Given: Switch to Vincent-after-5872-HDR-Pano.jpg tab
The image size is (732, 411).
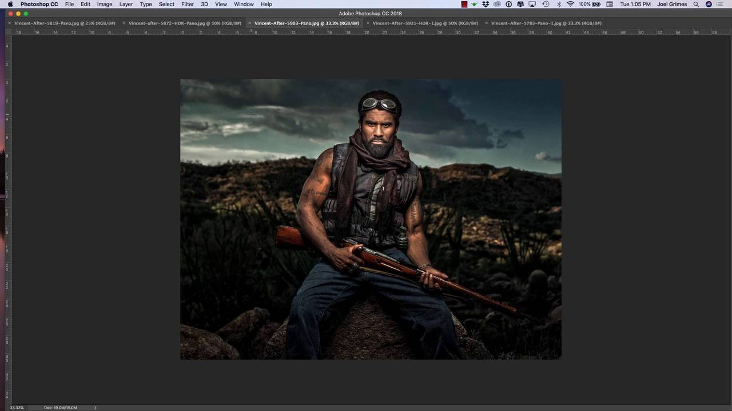Looking at the screenshot, I should coord(185,23).
